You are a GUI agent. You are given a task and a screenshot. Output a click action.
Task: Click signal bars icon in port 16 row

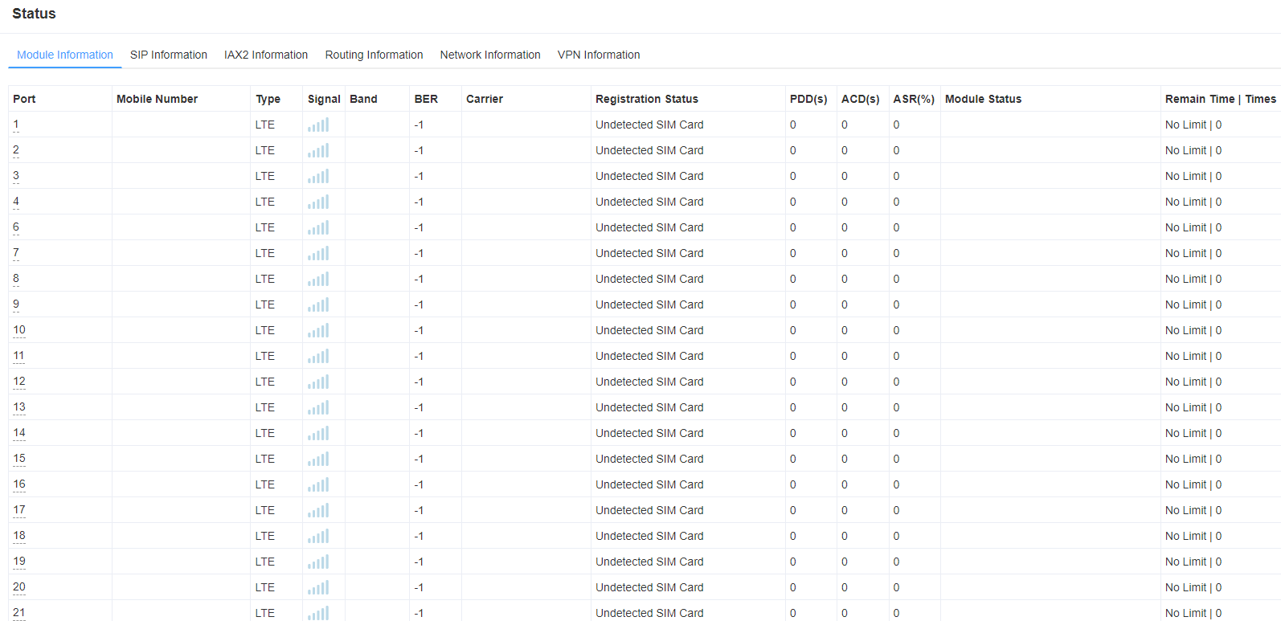[318, 484]
